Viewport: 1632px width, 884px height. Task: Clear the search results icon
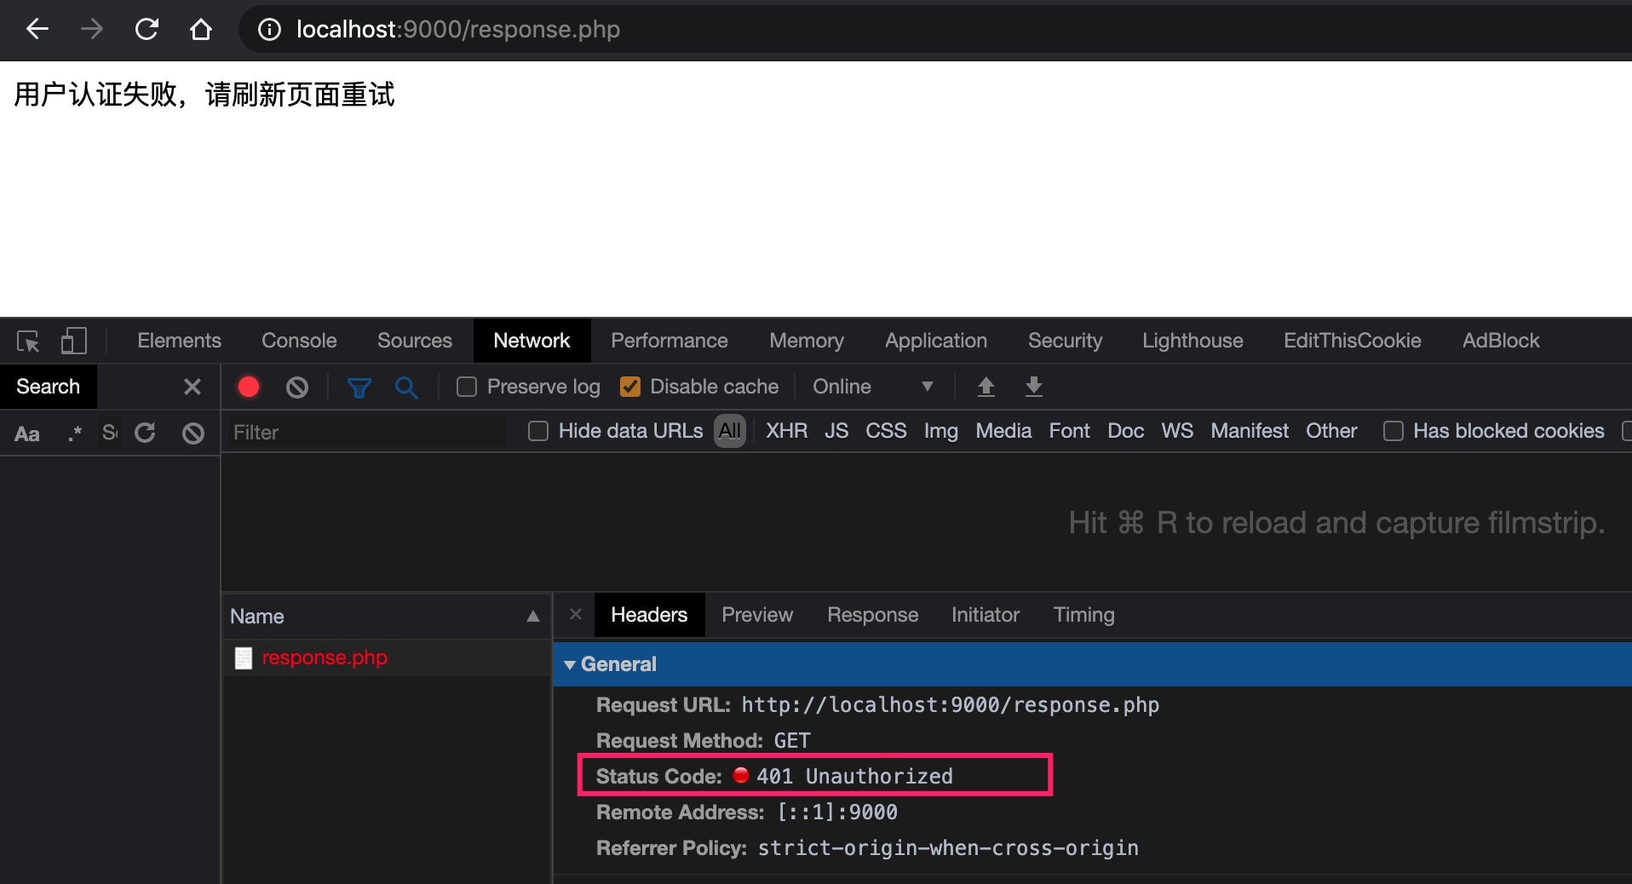coord(193,433)
